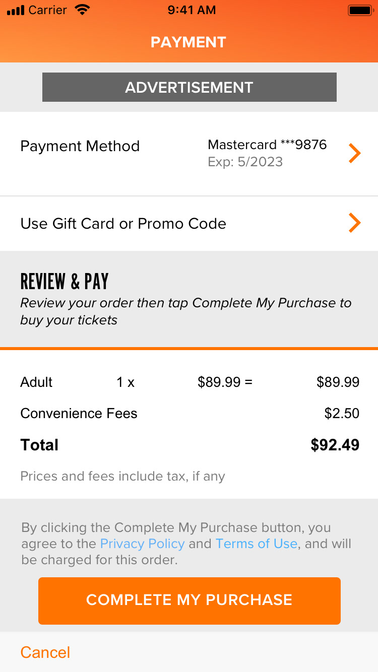The height and width of the screenshot is (672, 378).
Task: Tap the cellular signal strength icon
Action: click(15, 11)
